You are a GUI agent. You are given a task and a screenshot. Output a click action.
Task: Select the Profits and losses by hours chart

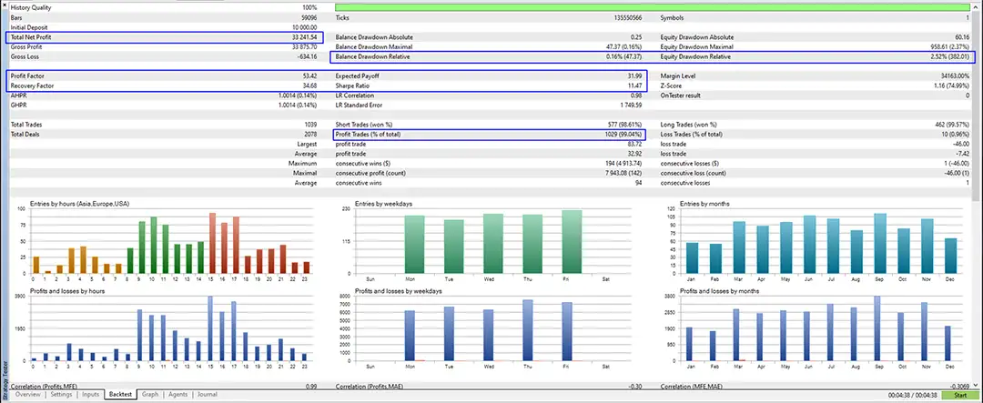[170, 327]
